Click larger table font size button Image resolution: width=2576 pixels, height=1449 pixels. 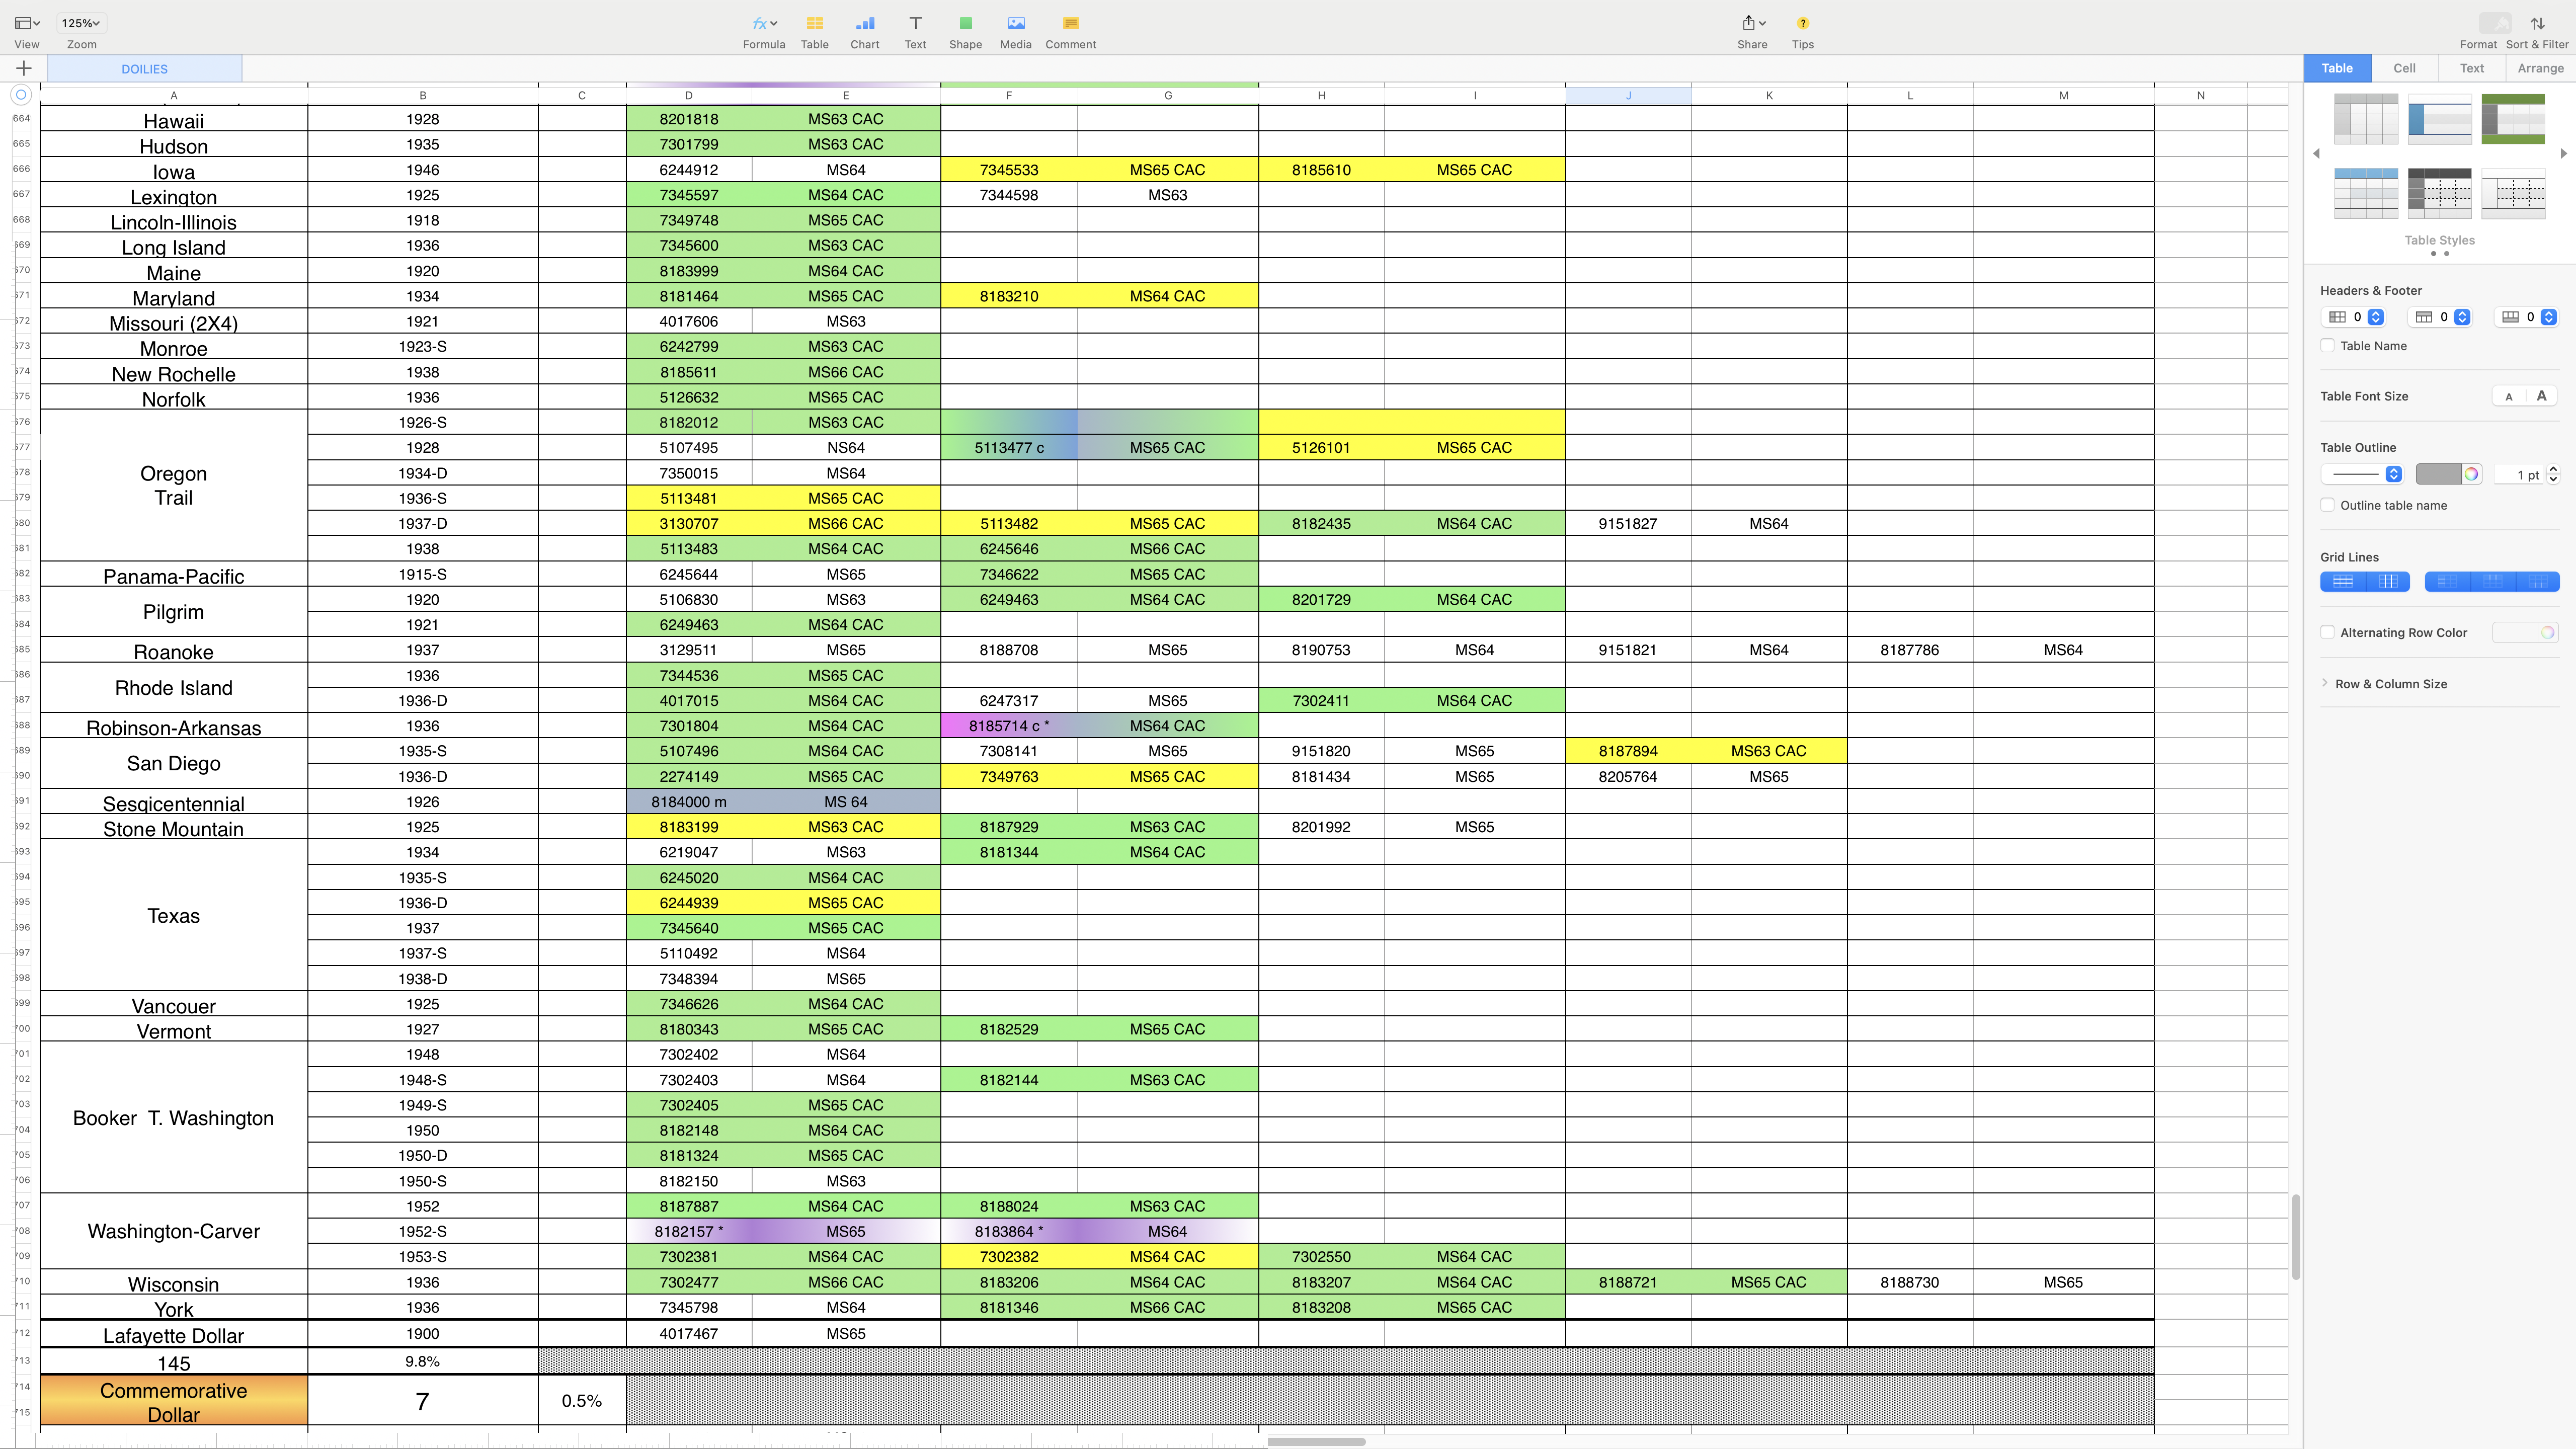(x=2541, y=396)
